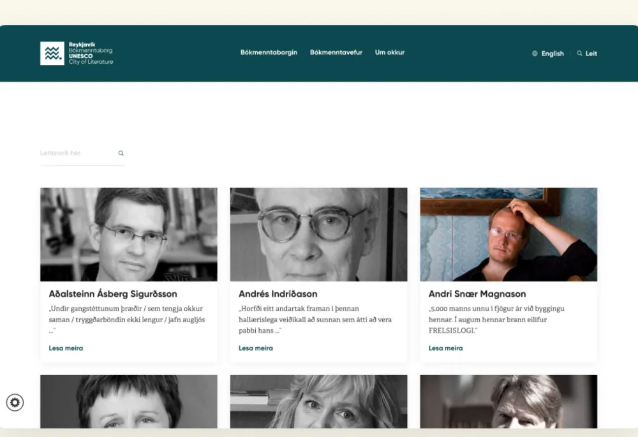The image size is (638, 437).
Task: Click the magnifier icon beside Leit
Action: click(579, 54)
